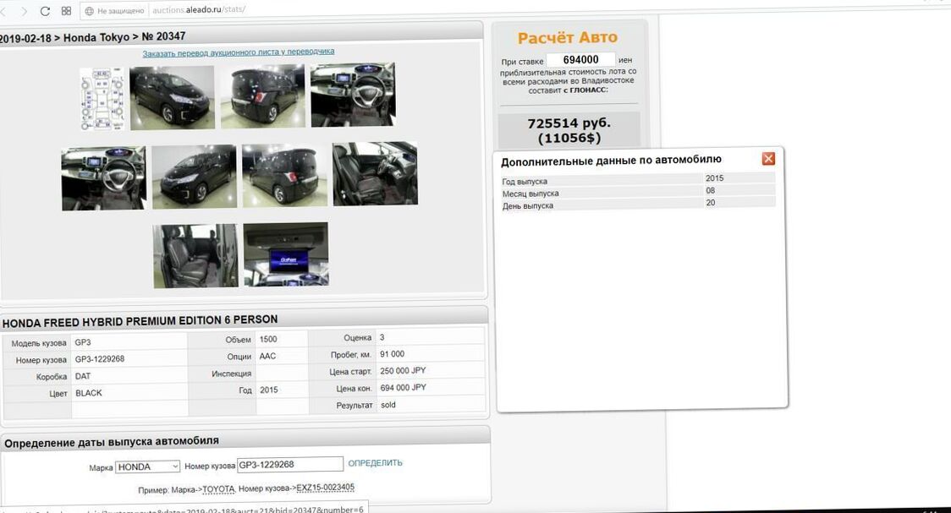This screenshot has width=951, height=513.
Task: Click the not-secure globe icon in address bar
Action: (x=90, y=11)
